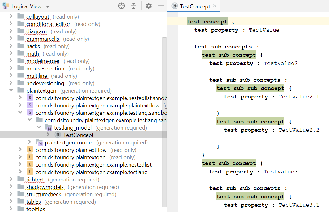Collapse the plaintextgen folder

[11, 90]
